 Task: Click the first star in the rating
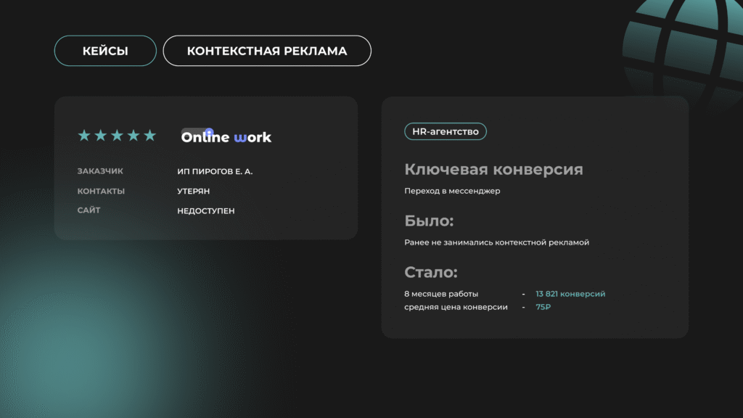click(84, 136)
